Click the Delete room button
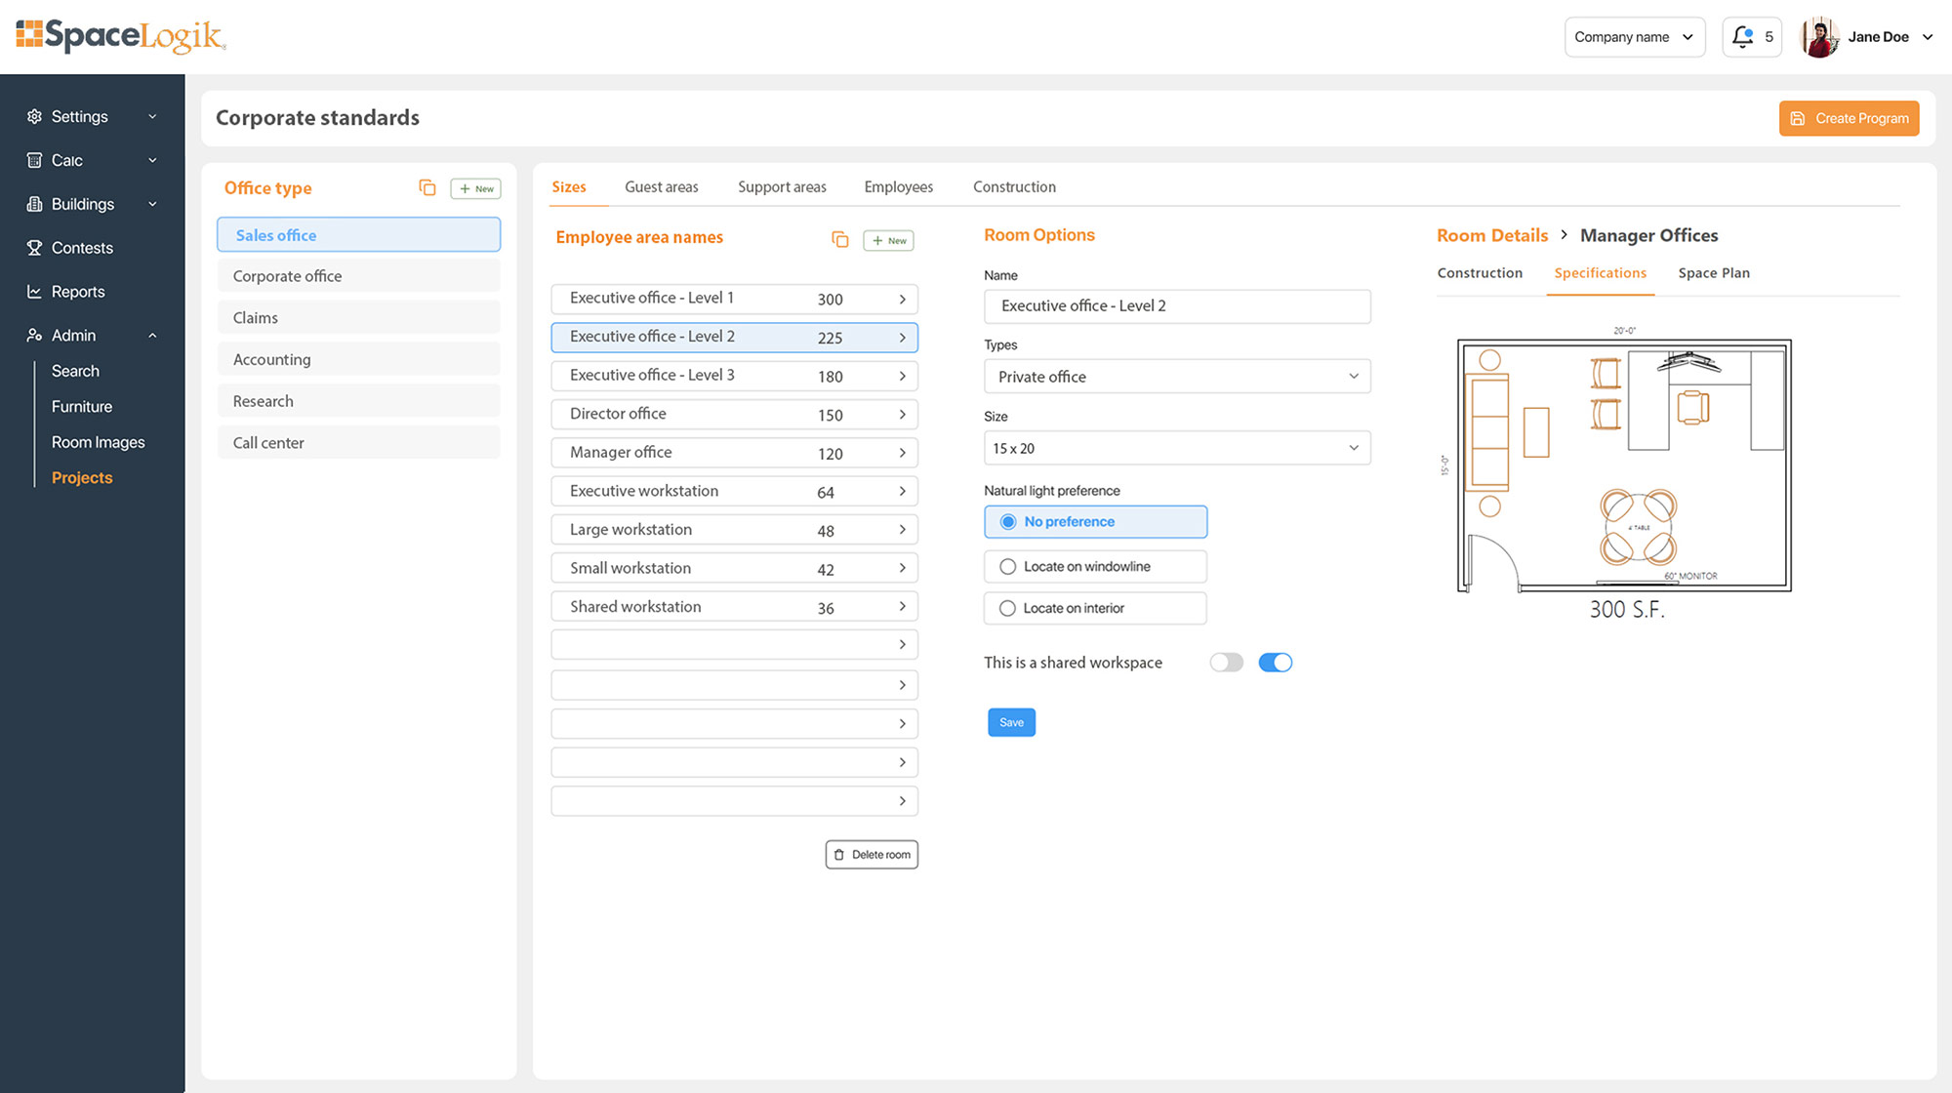This screenshot has width=1952, height=1093. click(x=872, y=855)
